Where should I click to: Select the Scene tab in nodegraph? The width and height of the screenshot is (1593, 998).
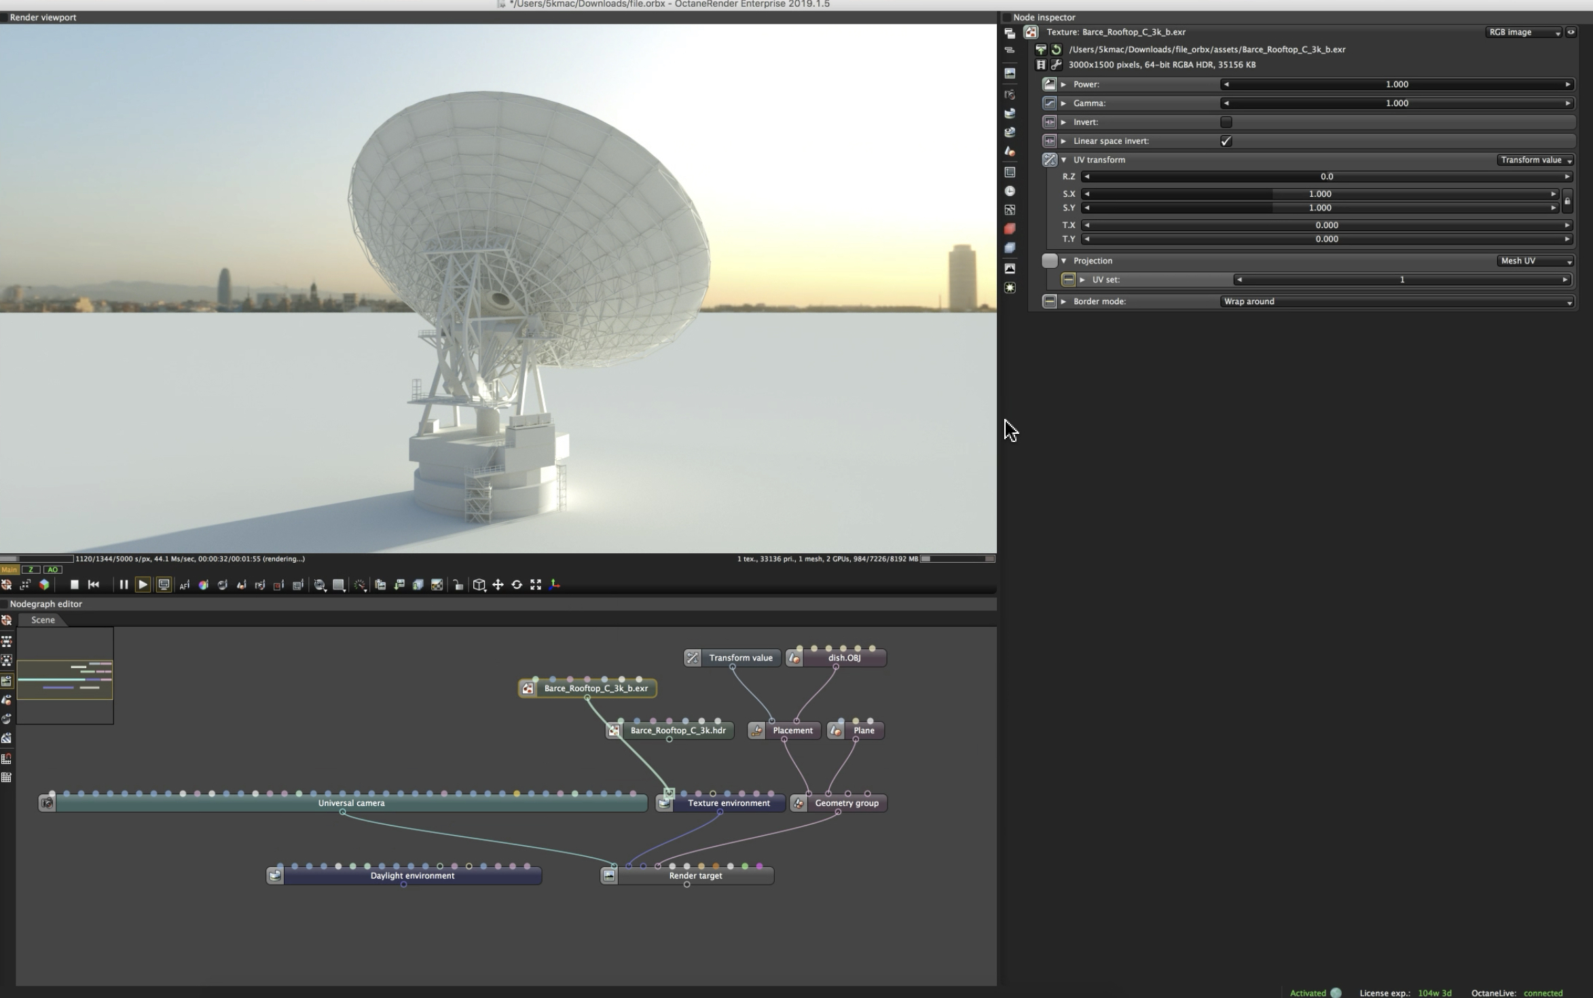tap(43, 620)
